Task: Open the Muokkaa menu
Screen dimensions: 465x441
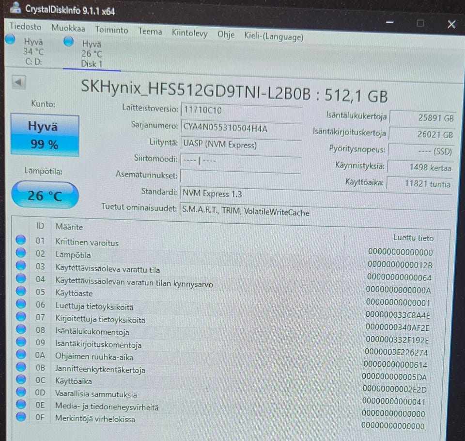Action: pyautogui.click(x=68, y=28)
